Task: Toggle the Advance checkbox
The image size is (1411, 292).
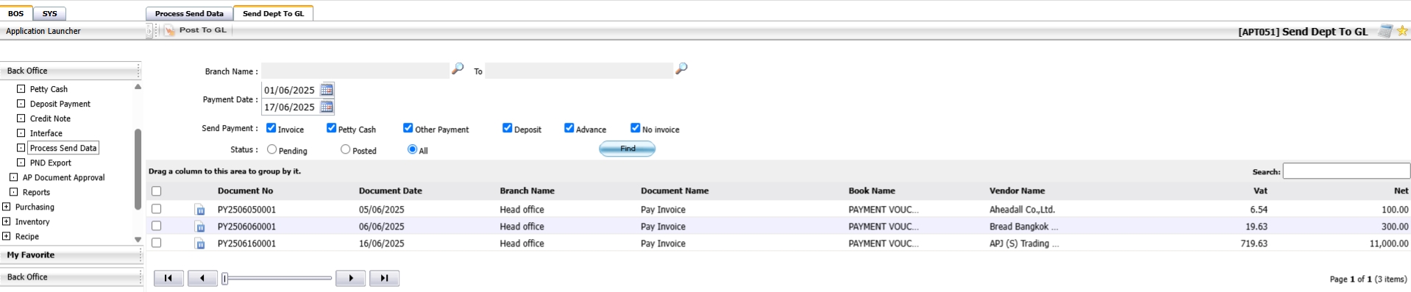Action: pyautogui.click(x=569, y=128)
